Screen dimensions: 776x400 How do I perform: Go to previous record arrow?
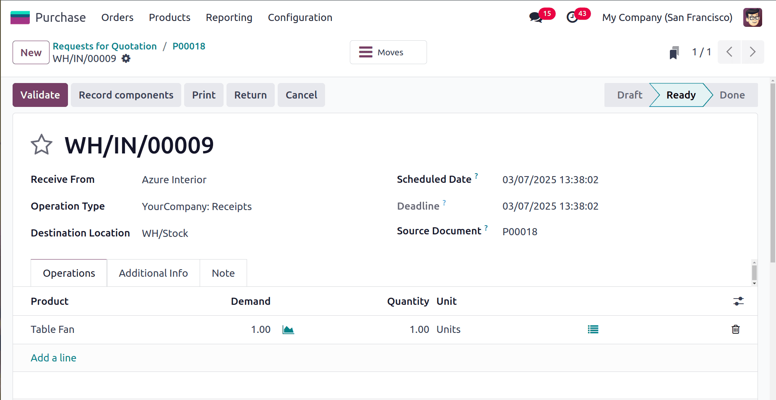(729, 52)
